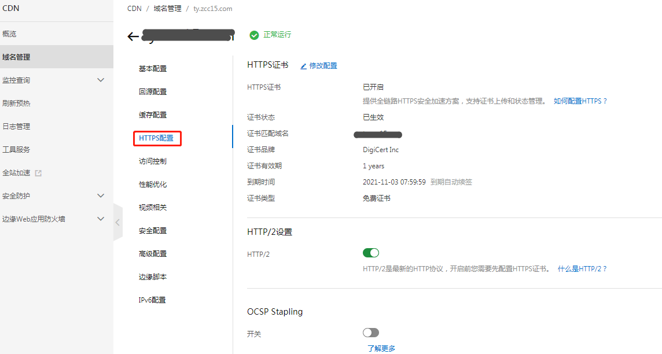
Task: Click the pencil edit icon beside 修改配置
Action: tap(303, 66)
